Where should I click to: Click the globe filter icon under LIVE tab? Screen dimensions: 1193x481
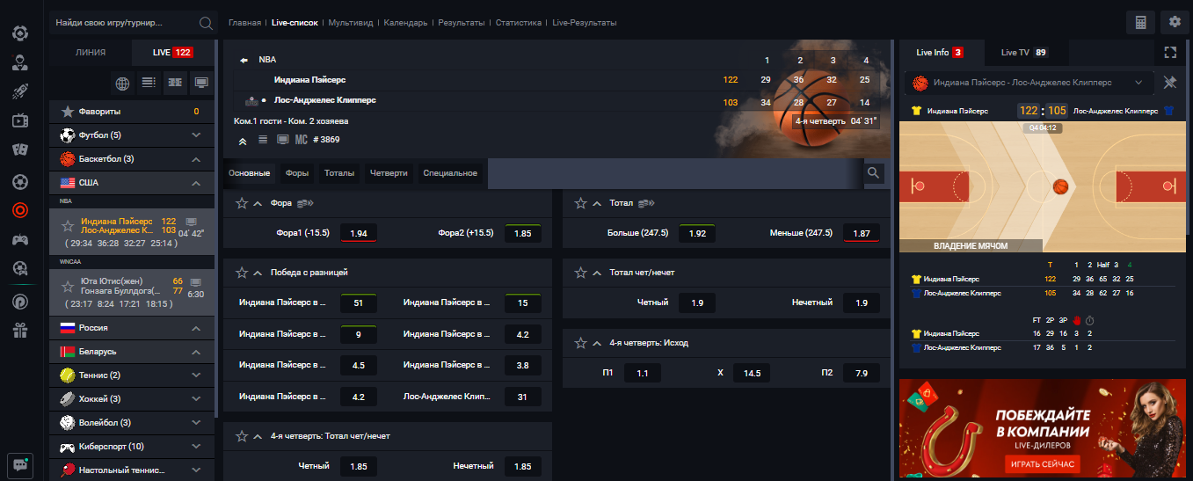(x=122, y=84)
